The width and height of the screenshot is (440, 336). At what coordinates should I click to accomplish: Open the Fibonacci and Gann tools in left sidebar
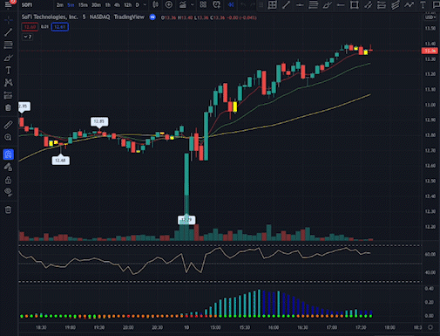(x=8, y=45)
